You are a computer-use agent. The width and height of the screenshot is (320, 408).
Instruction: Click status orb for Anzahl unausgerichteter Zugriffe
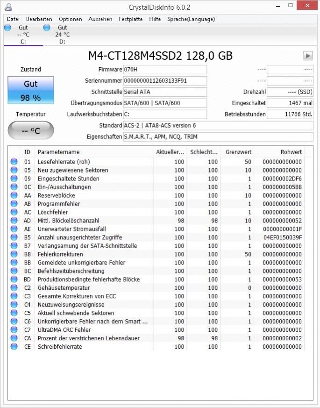[x=14, y=237]
